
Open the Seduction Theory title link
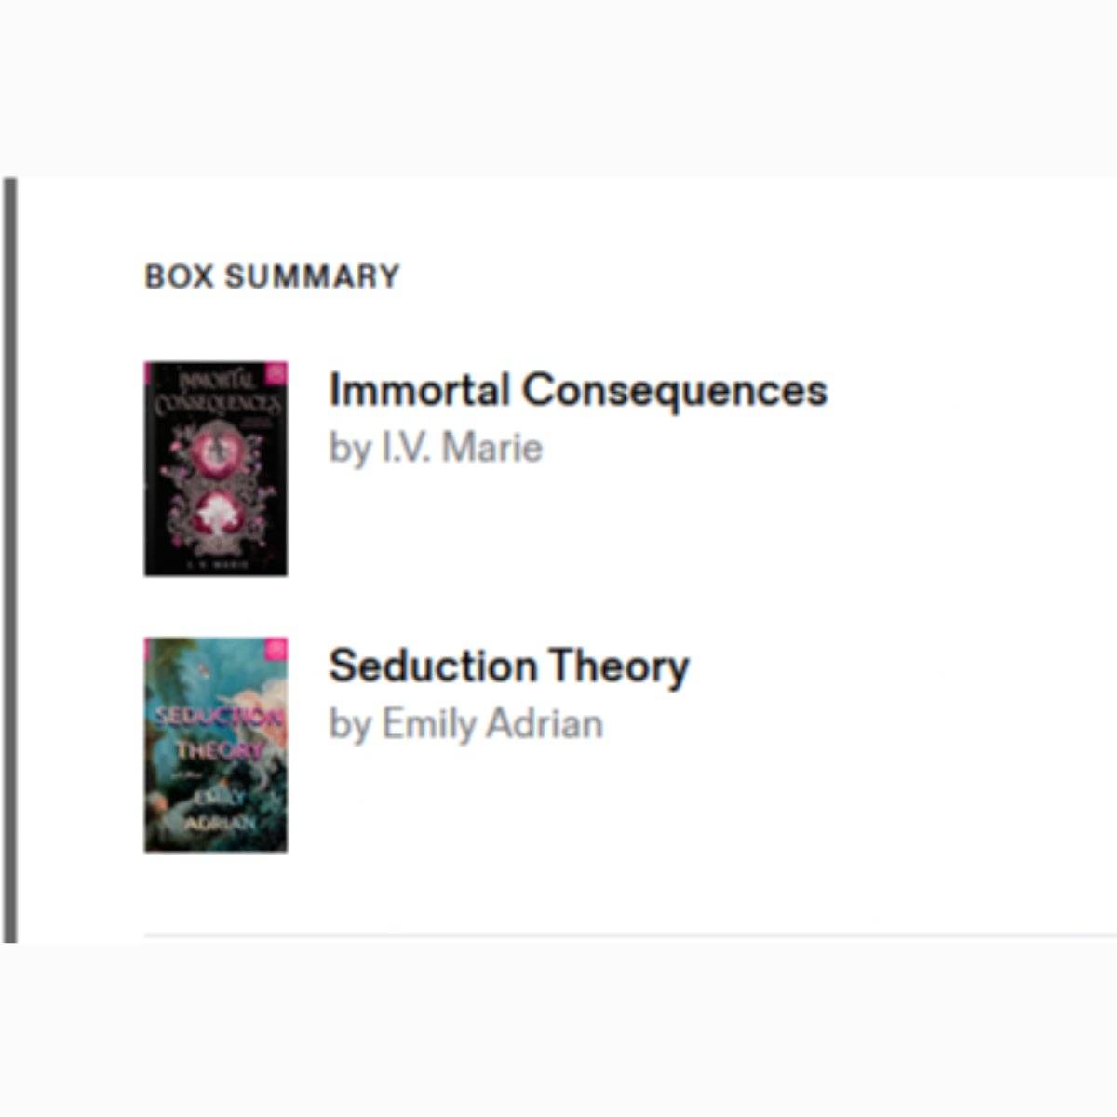[x=508, y=666]
